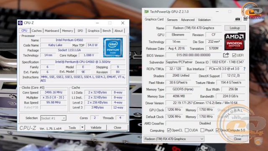The height and width of the screenshot is (151, 268).
Task: Click the Bus Speed value 99.98 MHz
Action: coord(54,102)
